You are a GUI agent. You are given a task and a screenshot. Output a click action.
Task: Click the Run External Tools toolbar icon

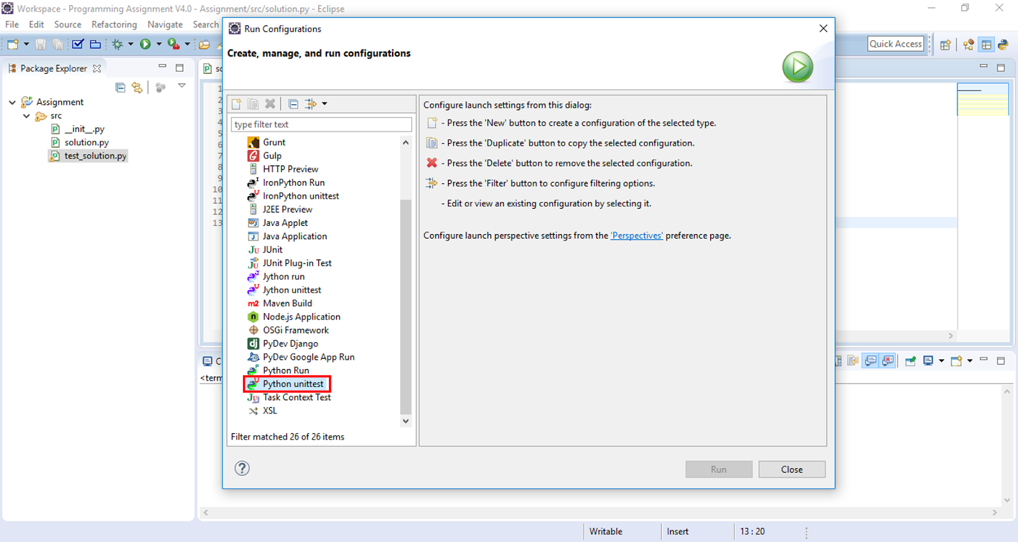173,44
